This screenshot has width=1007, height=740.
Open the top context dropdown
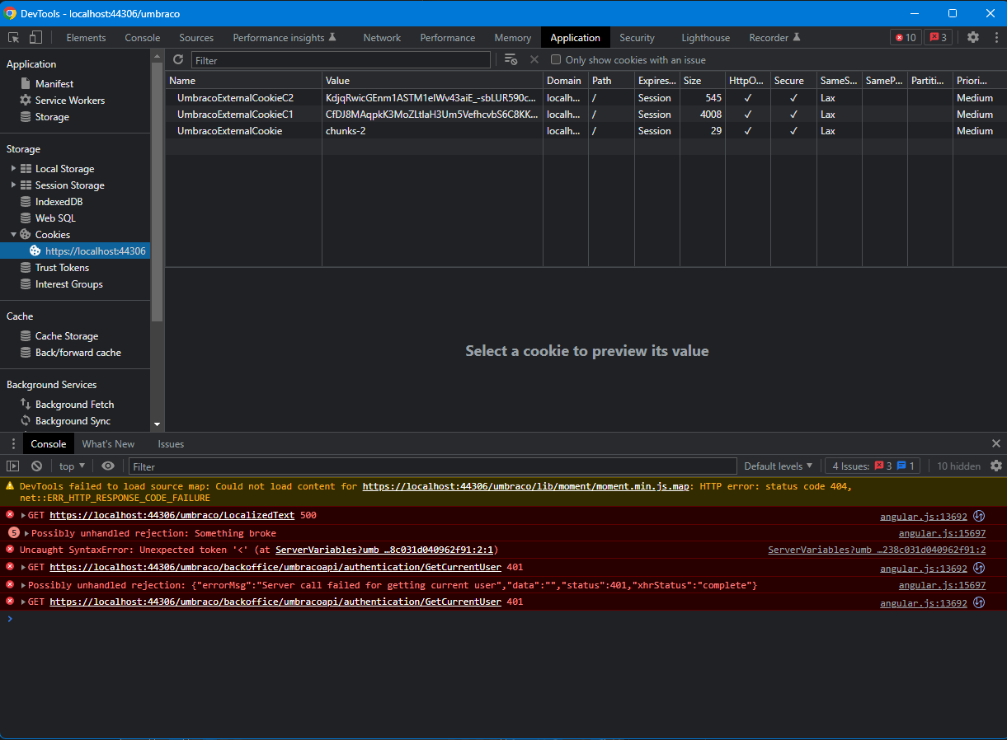tap(73, 466)
